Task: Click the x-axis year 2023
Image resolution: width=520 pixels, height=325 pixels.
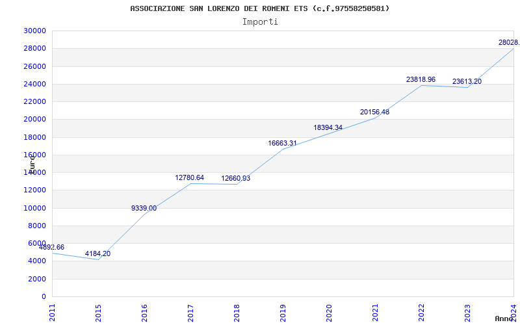Action: pos(467,313)
